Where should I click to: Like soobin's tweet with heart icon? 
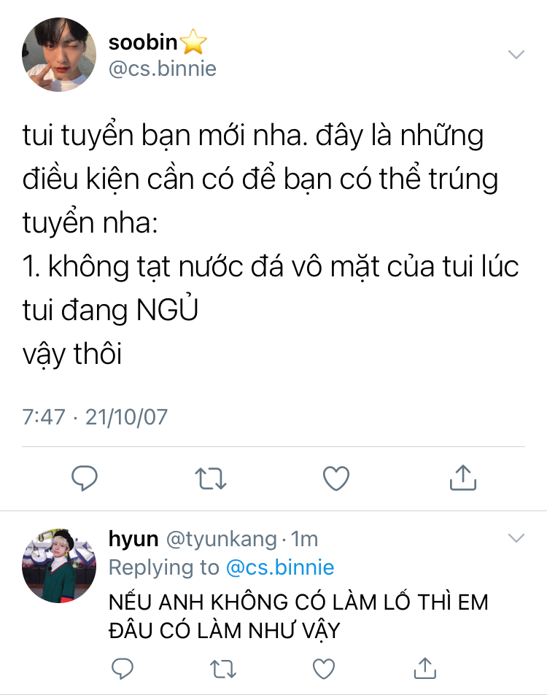pyautogui.click(x=336, y=478)
